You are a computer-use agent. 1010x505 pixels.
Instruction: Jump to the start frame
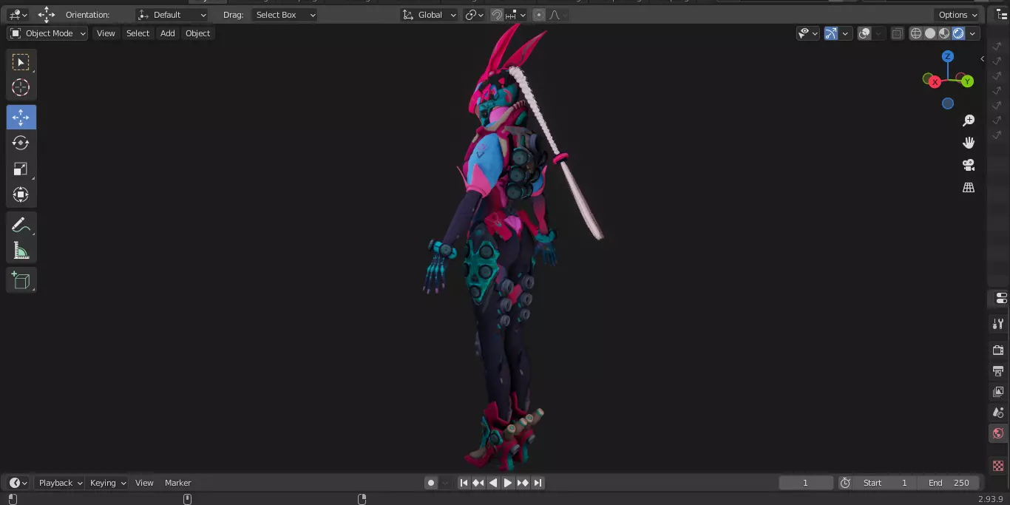pos(464,483)
